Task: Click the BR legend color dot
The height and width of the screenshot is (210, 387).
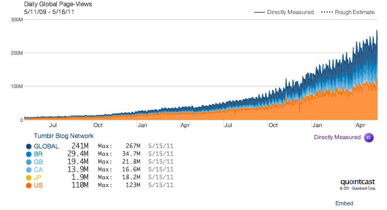Action: (x=28, y=154)
